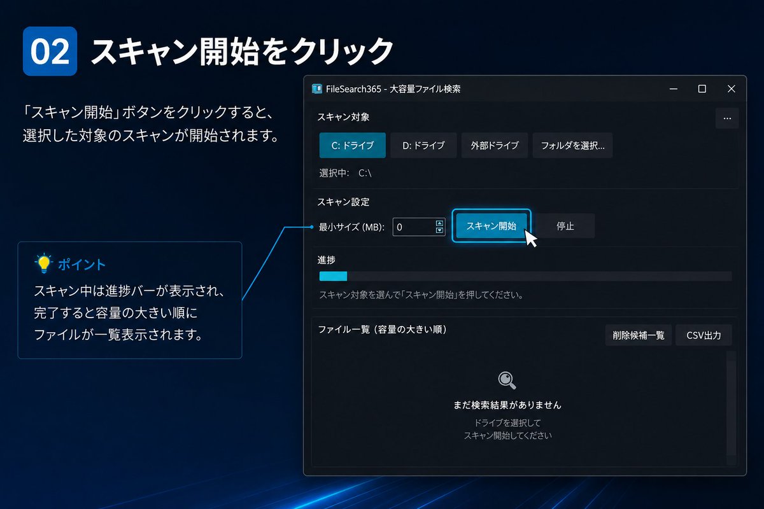Open the three-dot more options menu
The height and width of the screenshot is (509, 764).
coord(727,118)
